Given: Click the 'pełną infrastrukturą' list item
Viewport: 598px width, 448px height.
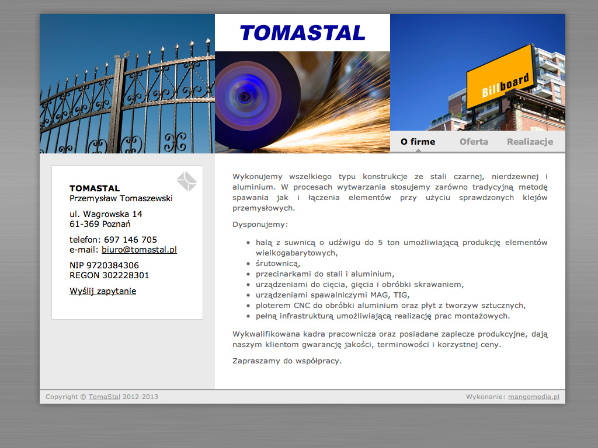Looking at the screenshot, I should pos(383,316).
